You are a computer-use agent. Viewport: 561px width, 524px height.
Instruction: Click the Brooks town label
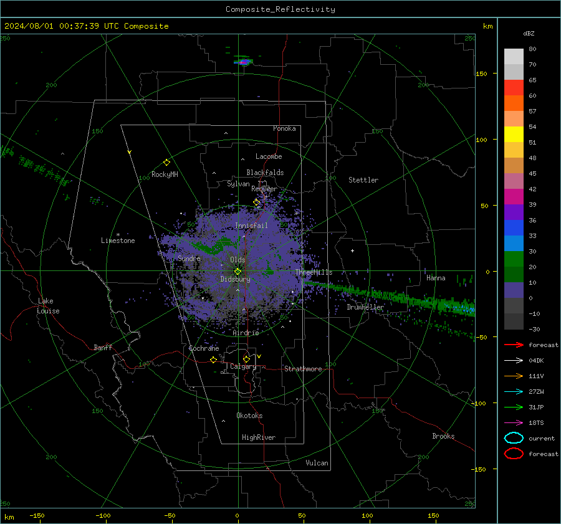point(443,436)
